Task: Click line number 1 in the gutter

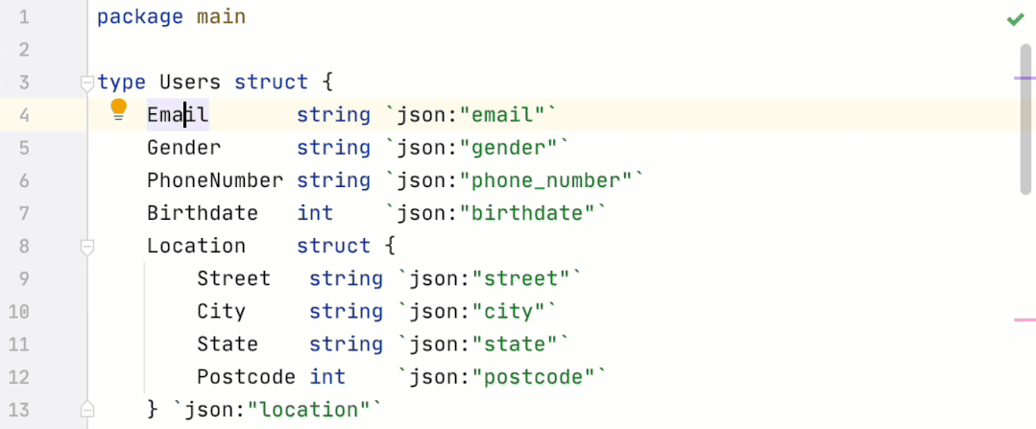Action: click(x=24, y=17)
